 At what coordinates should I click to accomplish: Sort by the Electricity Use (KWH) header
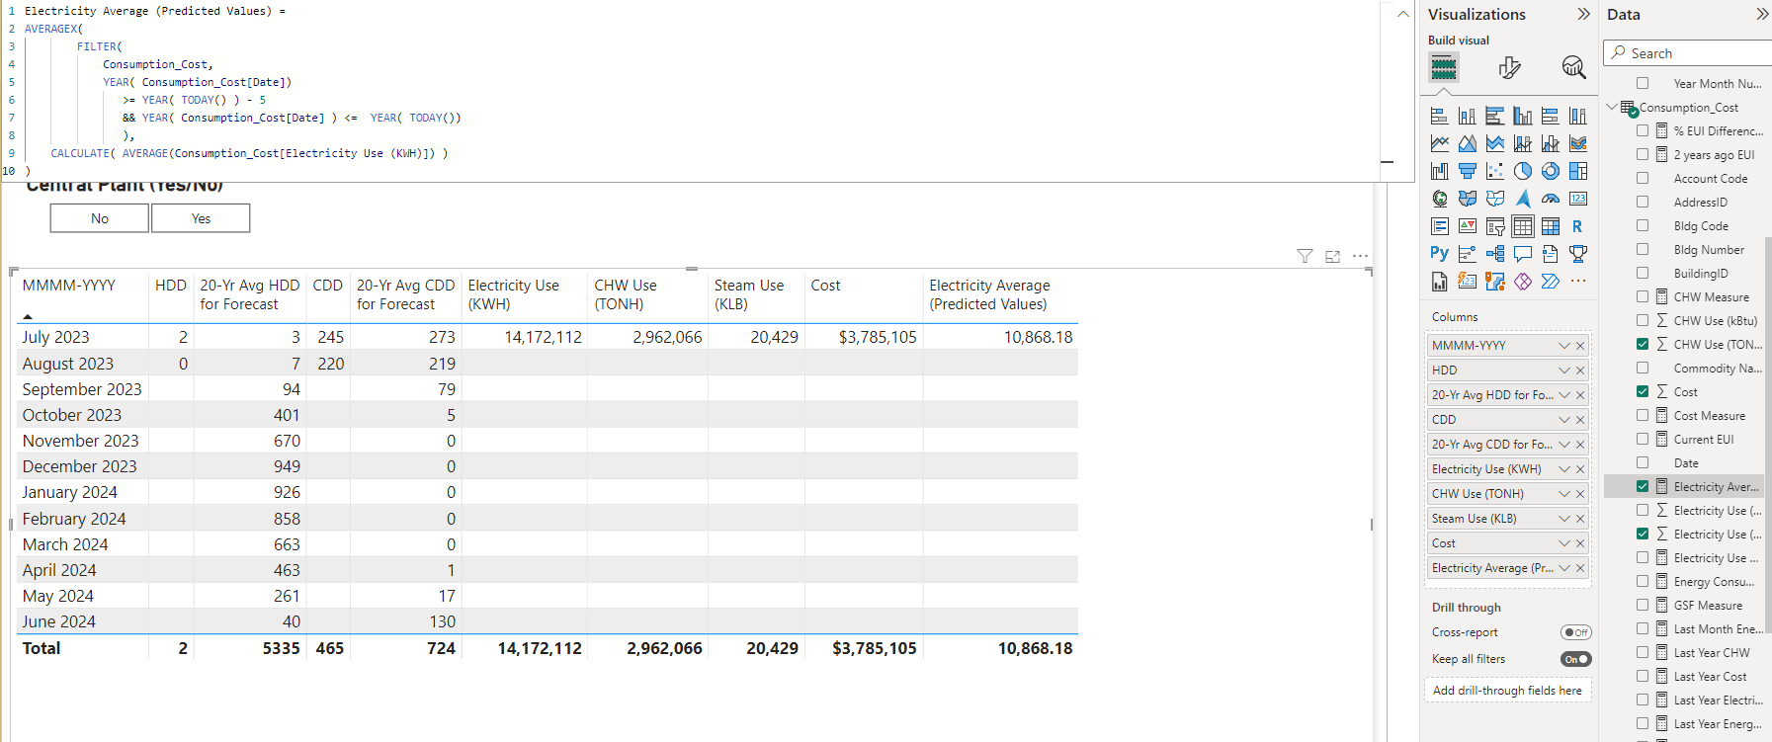514,294
